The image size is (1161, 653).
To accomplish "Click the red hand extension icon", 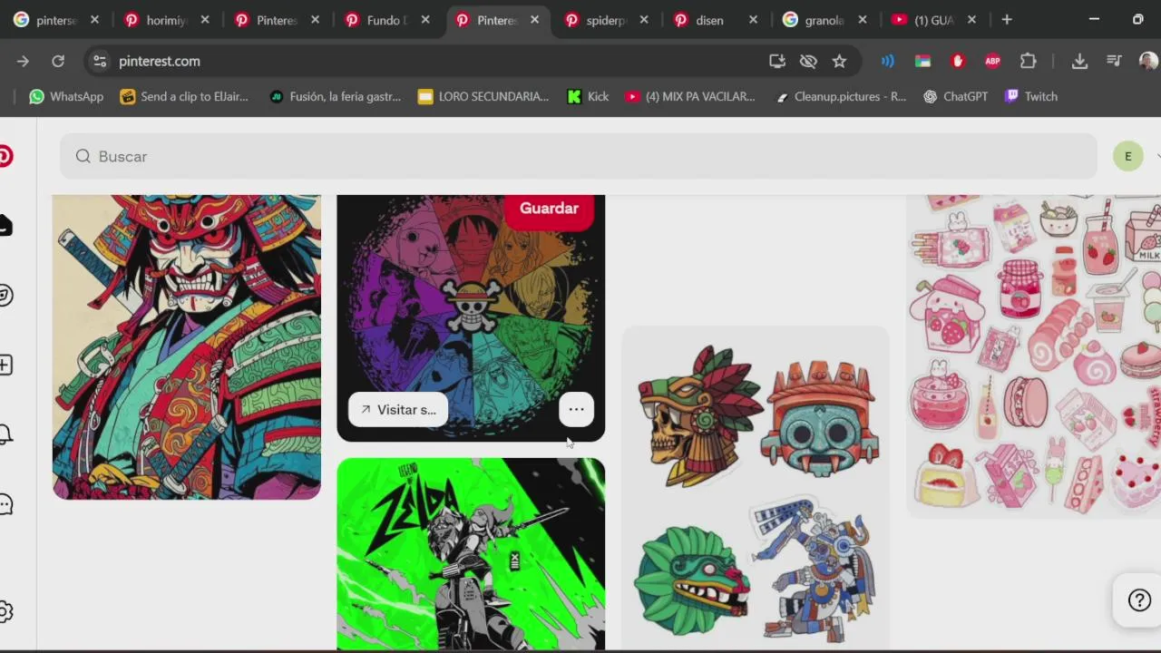I will [x=958, y=61].
